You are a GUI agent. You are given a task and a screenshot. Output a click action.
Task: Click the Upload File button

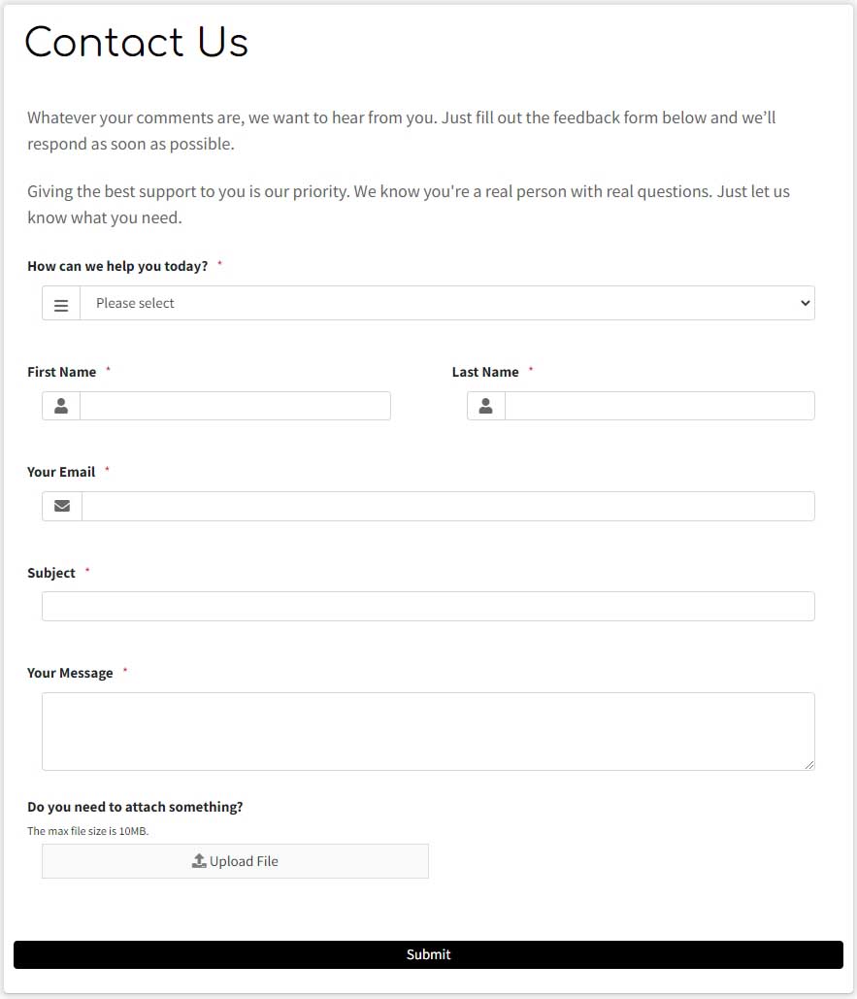pyautogui.click(x=235, y=860)
